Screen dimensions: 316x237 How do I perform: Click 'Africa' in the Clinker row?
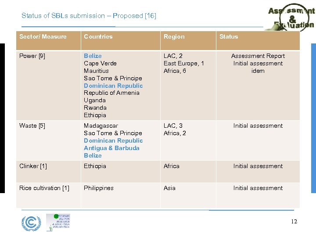[172, 166]
